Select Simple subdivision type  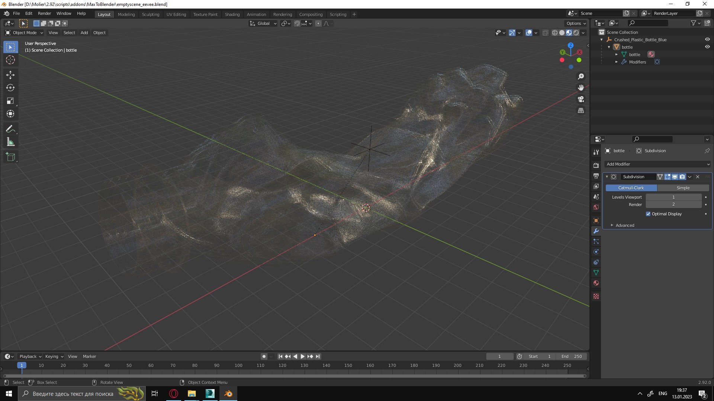pyautogui.click(x=683, y=188)
